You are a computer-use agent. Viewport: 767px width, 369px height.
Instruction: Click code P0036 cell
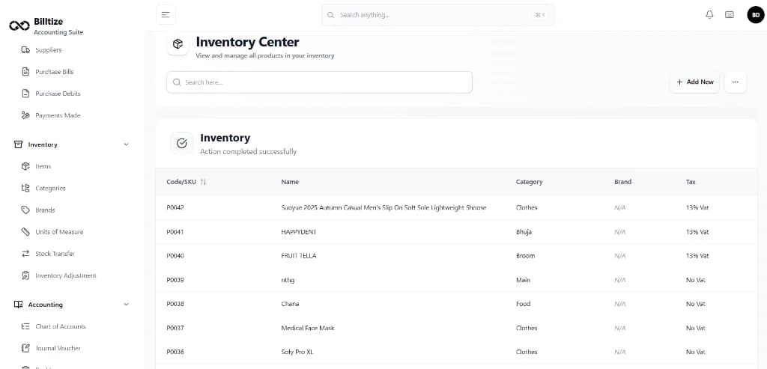tap(175, 352)
